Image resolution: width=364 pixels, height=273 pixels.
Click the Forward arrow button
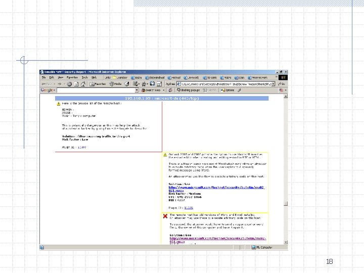pos(60,84)
